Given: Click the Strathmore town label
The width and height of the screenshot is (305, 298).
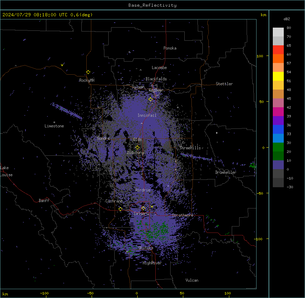Looking at the screenshot, I should 183,215.
